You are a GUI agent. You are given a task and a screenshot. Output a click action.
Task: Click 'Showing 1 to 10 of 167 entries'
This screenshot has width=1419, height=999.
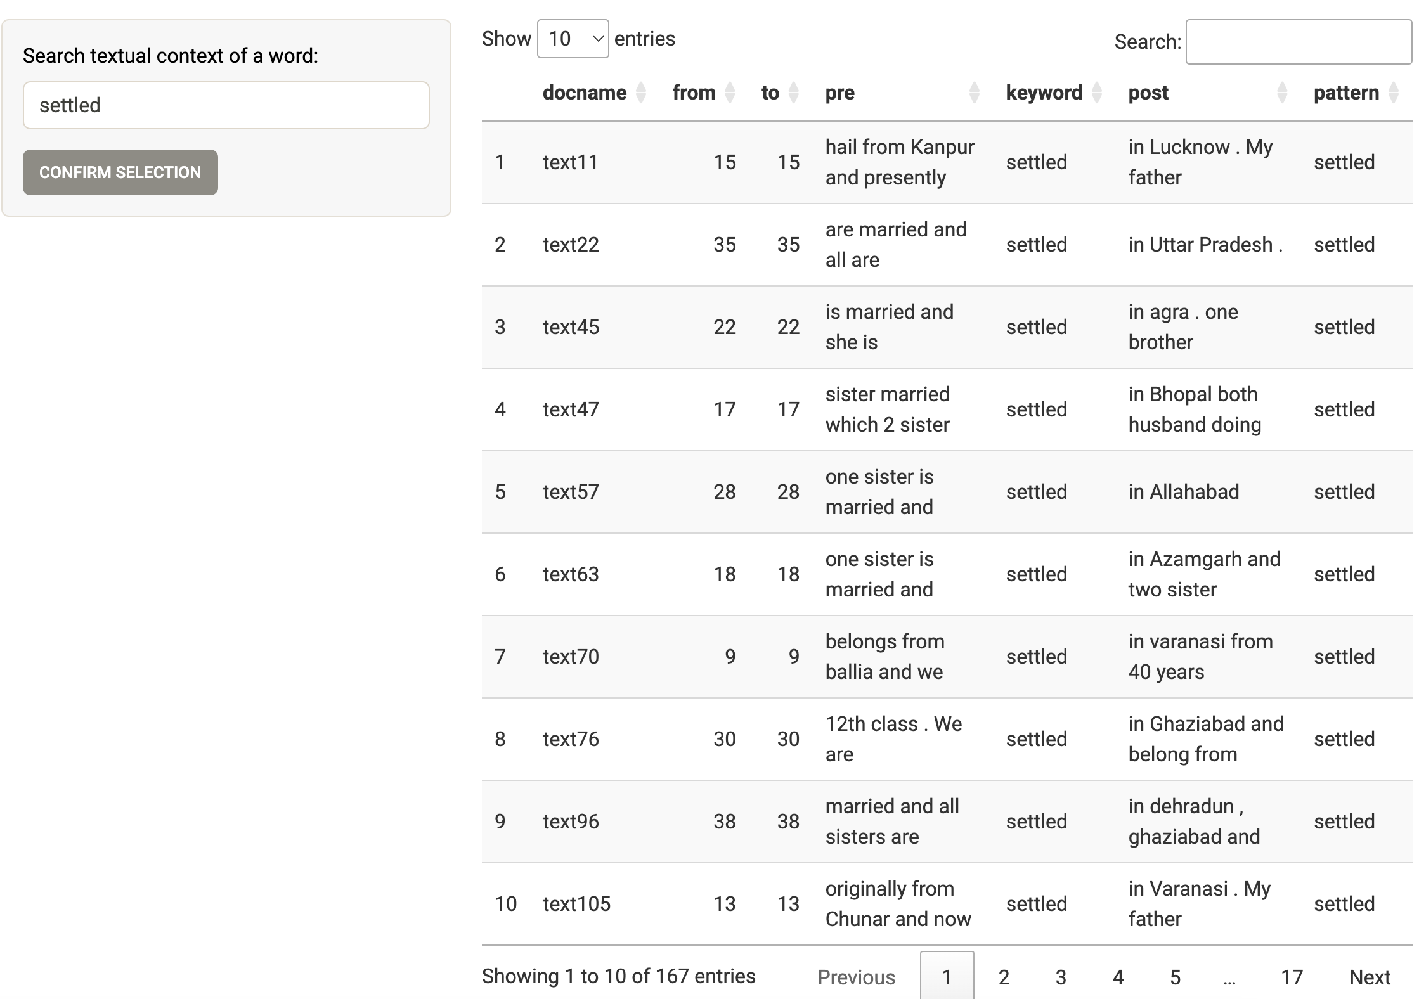619,976
